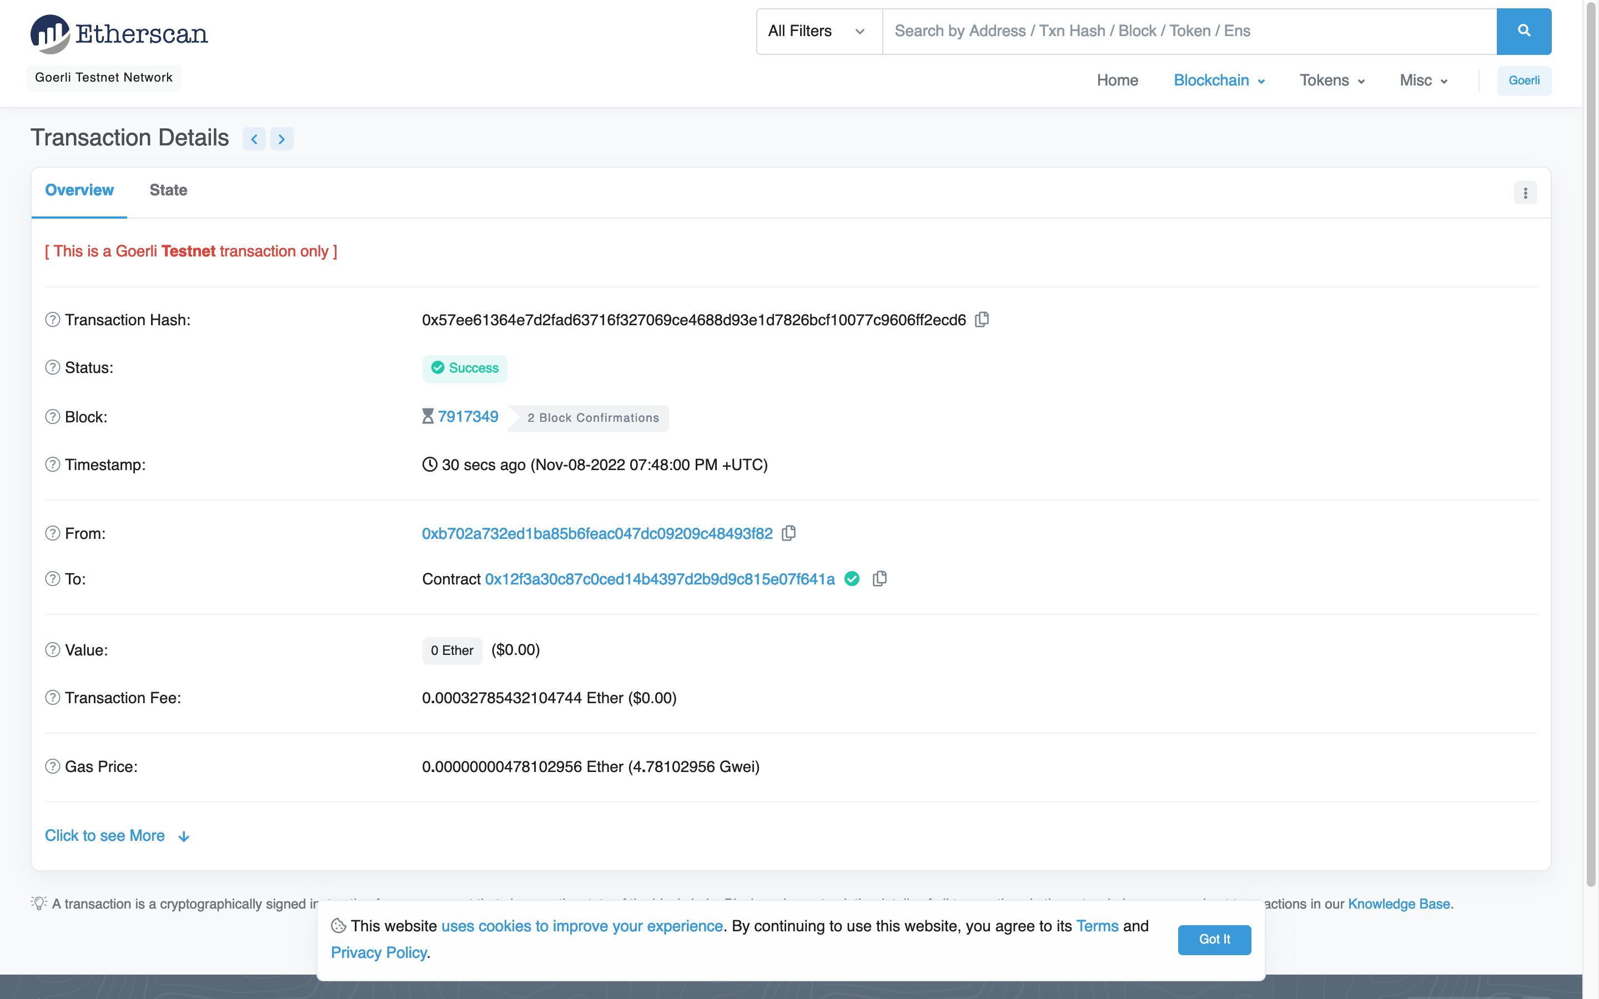Go to previous transaction arrow
1599x999 pixels.
tap(254, 139)
